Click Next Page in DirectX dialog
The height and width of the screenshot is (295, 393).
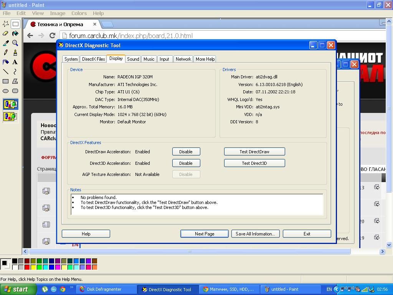[x=205, y=234]
